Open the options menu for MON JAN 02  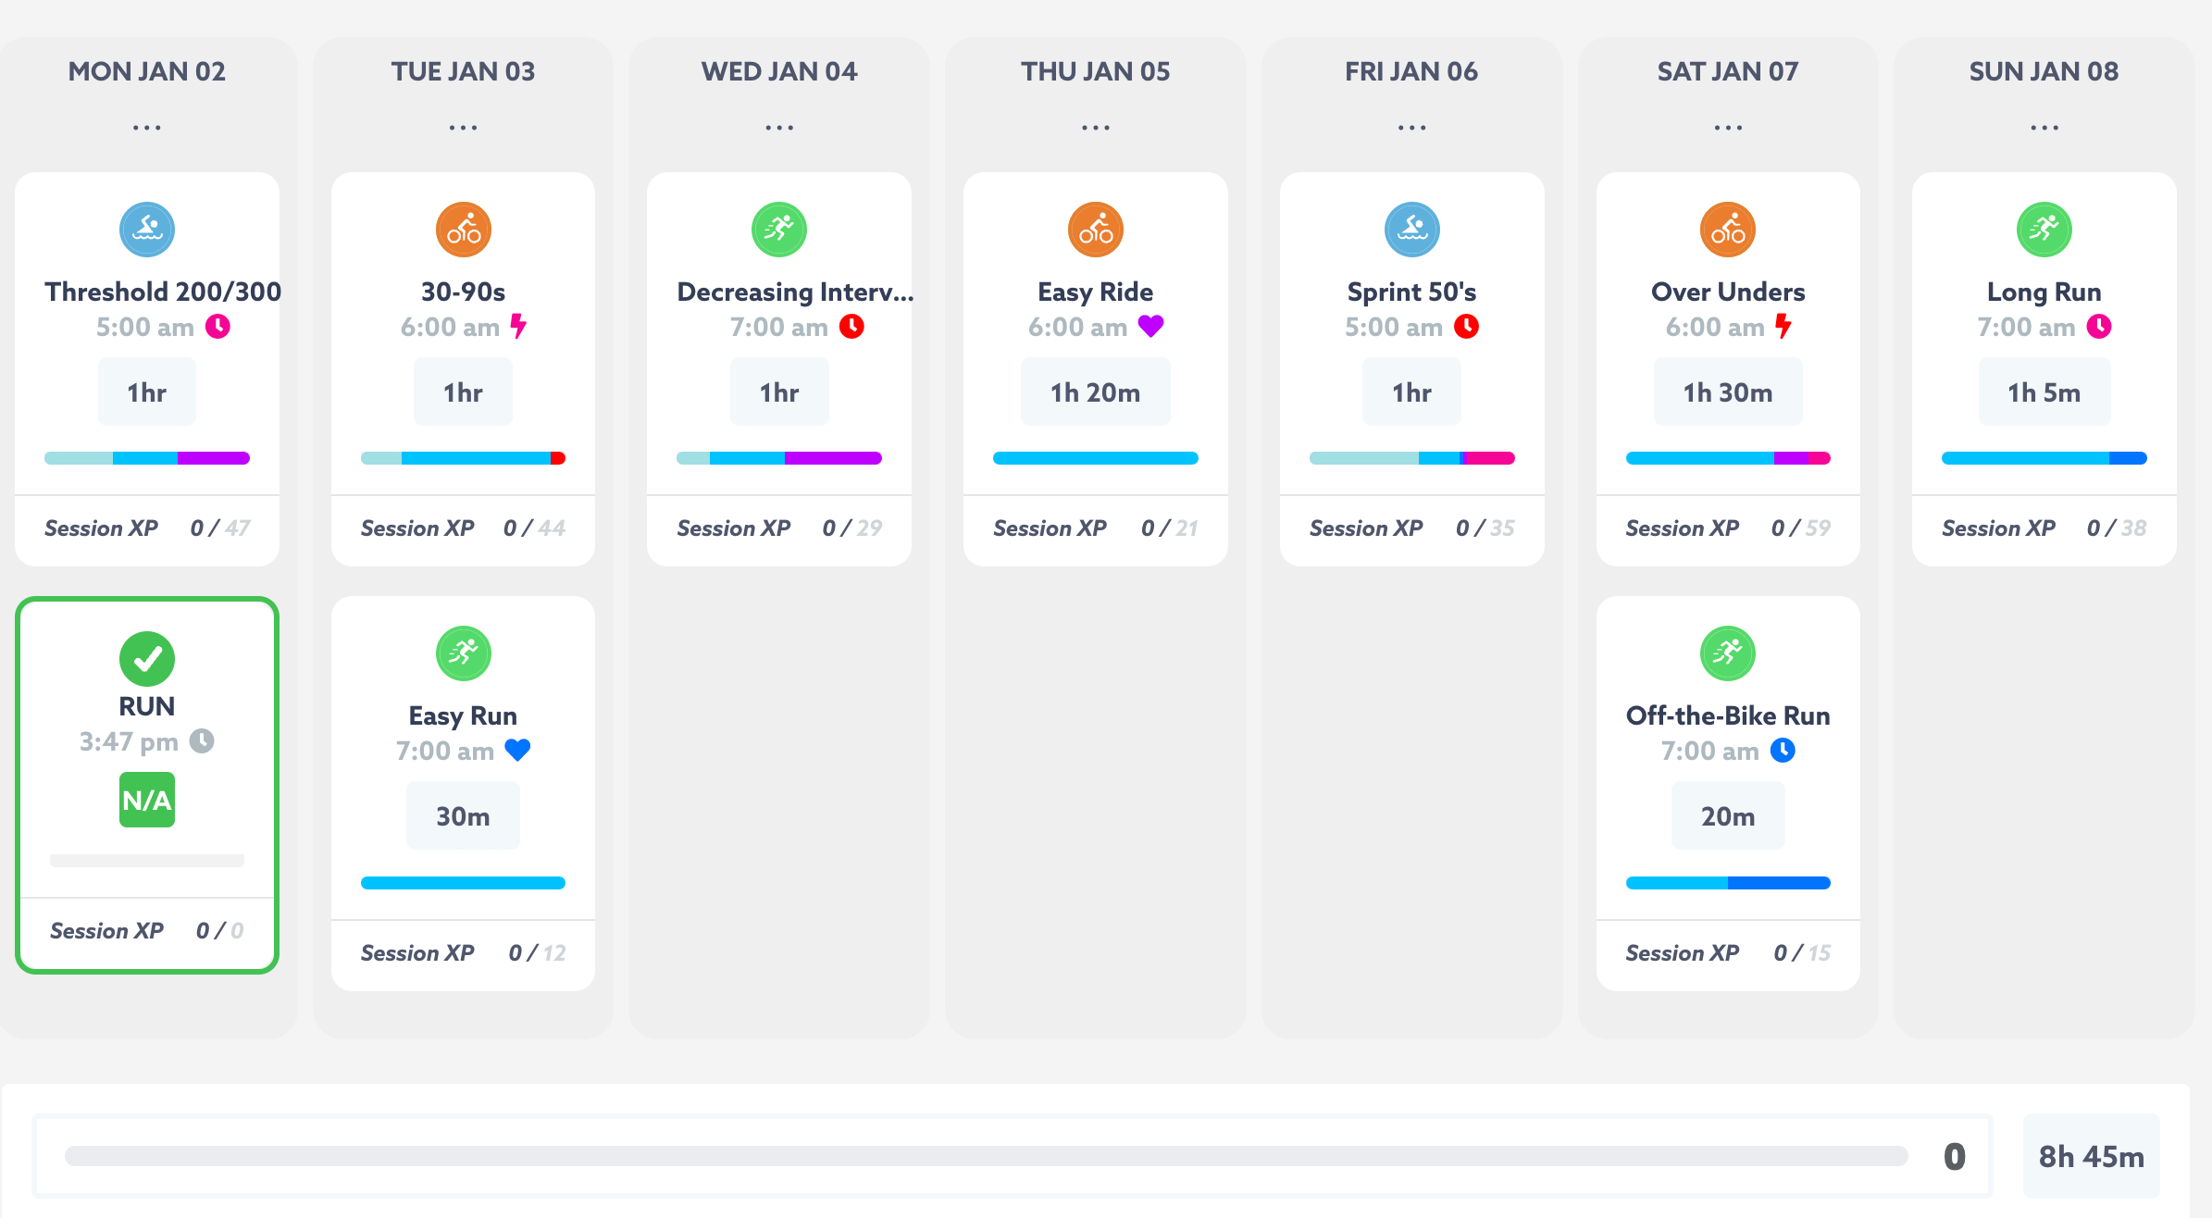(147, 128)
